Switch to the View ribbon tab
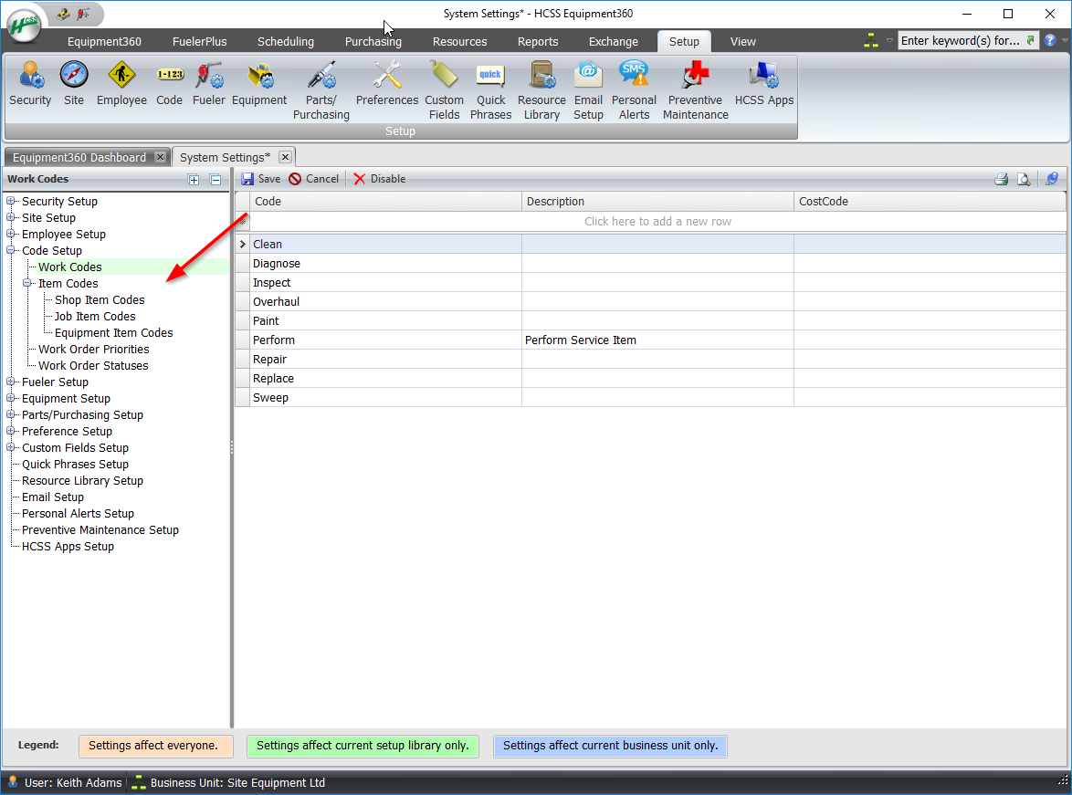Image resolution: width=1072 pixels, height=795 pixels. click(743, 42)
